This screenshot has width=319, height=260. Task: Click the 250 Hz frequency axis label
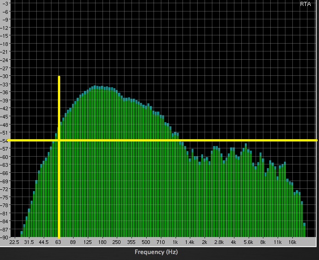(116, 242)
